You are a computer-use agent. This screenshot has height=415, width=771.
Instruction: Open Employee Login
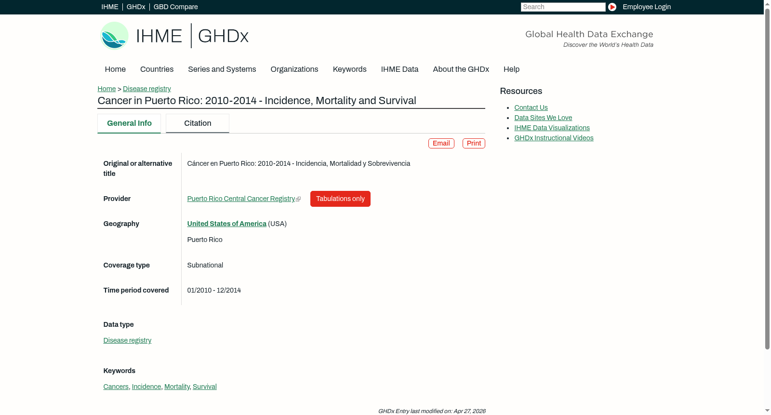pyautogui.click(x=646, y=7)
